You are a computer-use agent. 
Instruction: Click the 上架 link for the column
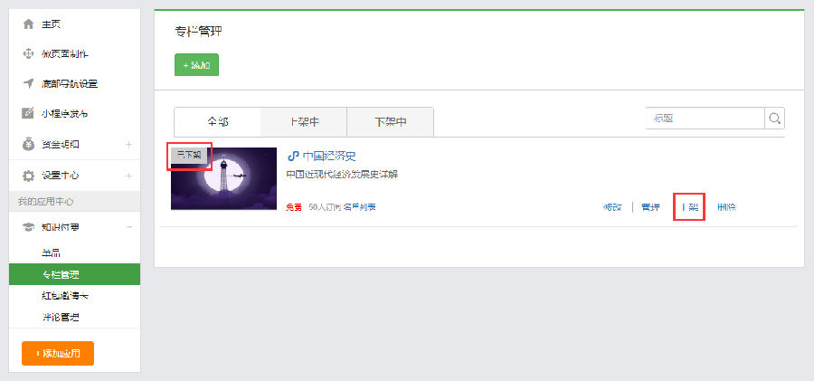click(689, 207)
